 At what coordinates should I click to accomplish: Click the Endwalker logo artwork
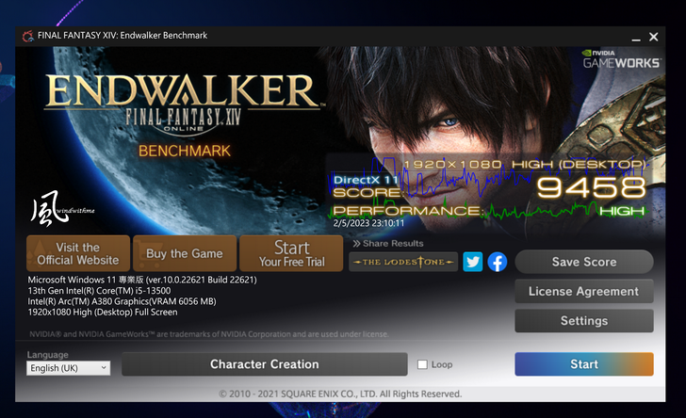click(184, 103)
